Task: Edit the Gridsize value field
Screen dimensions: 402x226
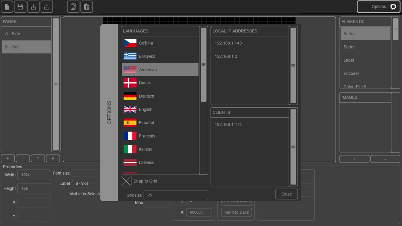Action: tap(176, 195)
